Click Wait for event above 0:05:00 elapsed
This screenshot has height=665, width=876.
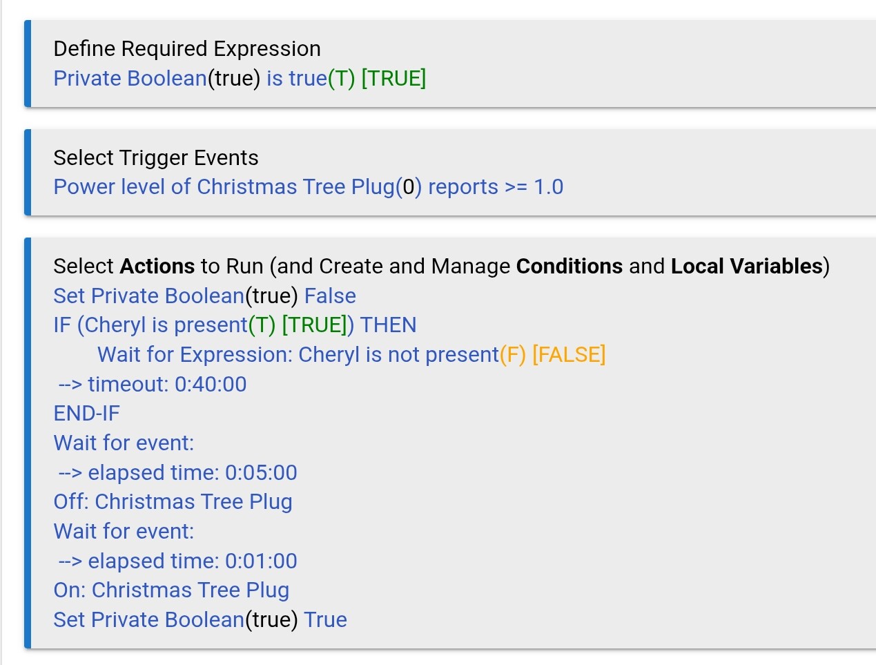(x=124, y=443)
